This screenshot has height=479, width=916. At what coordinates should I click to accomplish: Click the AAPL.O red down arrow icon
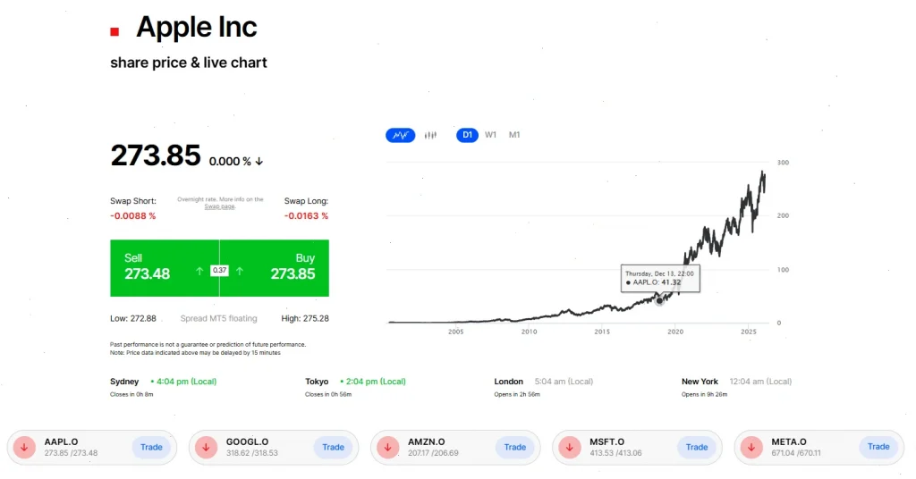[x=25, y=447]
